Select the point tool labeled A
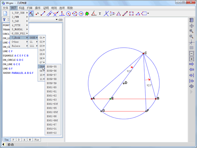 coord(37,13)
